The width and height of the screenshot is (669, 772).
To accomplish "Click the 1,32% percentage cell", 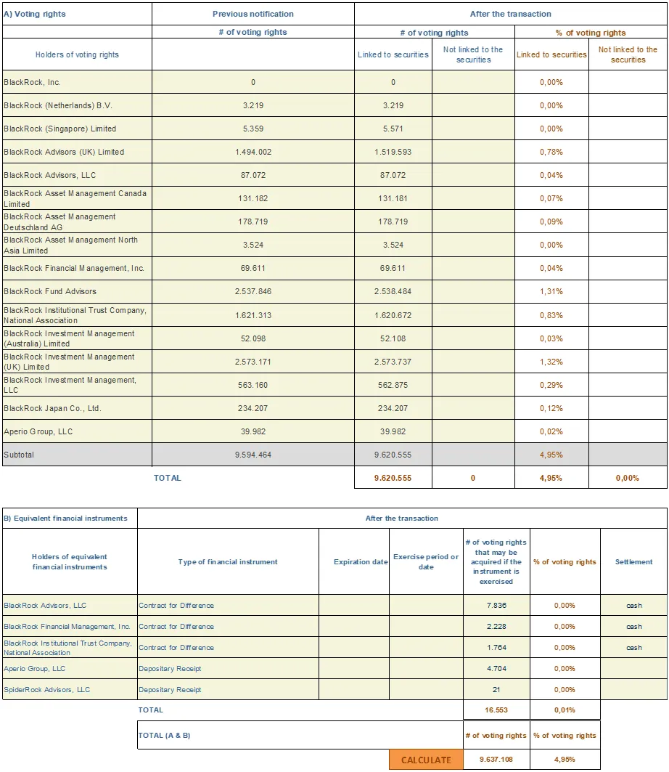I will click(551, 362).
